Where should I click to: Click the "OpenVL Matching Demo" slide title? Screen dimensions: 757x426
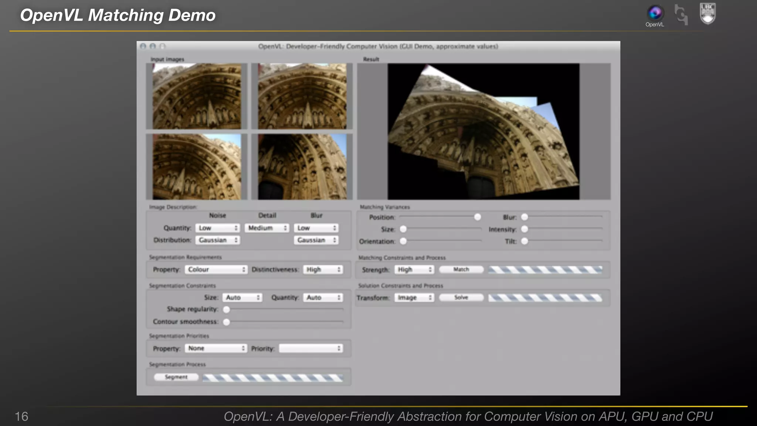118,15
